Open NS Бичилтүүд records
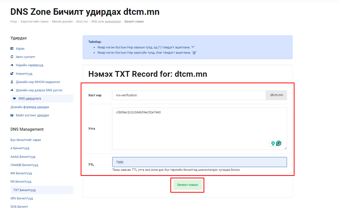 [x=21, y=181]
